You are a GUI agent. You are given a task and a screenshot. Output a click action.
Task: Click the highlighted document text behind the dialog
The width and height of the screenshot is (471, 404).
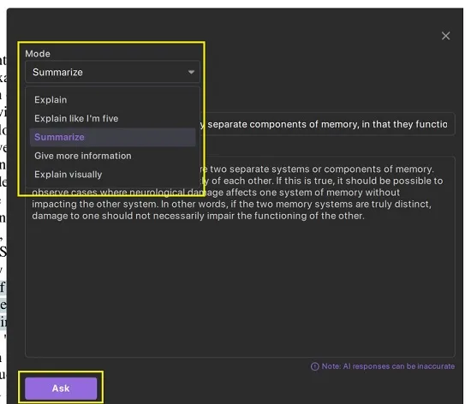click(3, 305)
